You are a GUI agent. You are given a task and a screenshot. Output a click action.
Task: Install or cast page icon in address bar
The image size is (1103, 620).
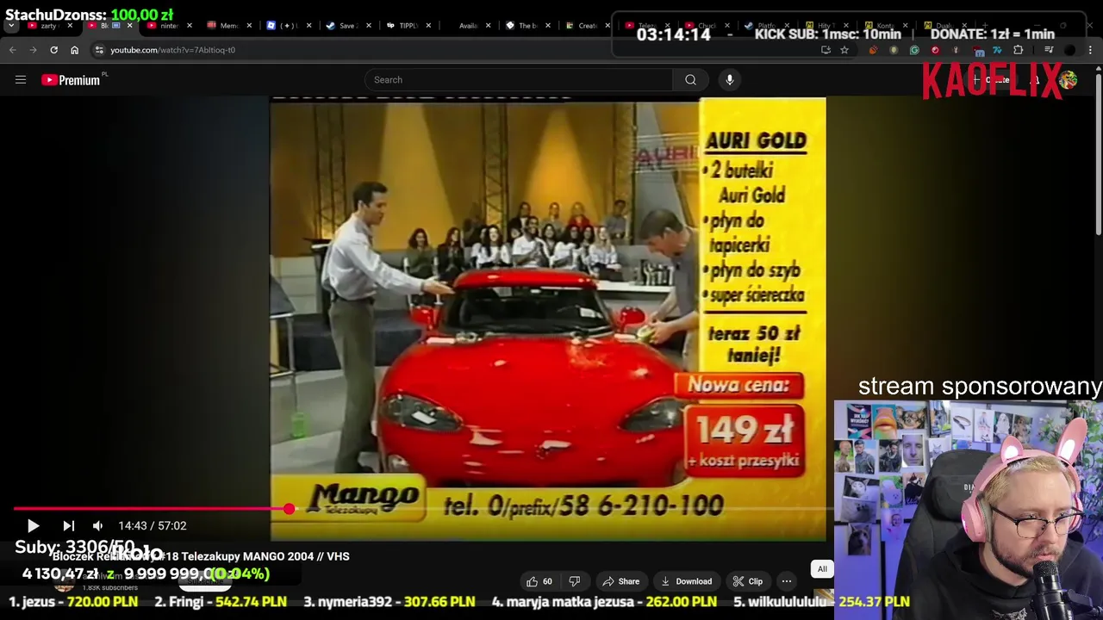tap(826, 50)
